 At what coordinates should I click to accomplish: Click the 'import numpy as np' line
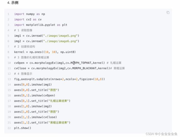(x=30, y=14)
